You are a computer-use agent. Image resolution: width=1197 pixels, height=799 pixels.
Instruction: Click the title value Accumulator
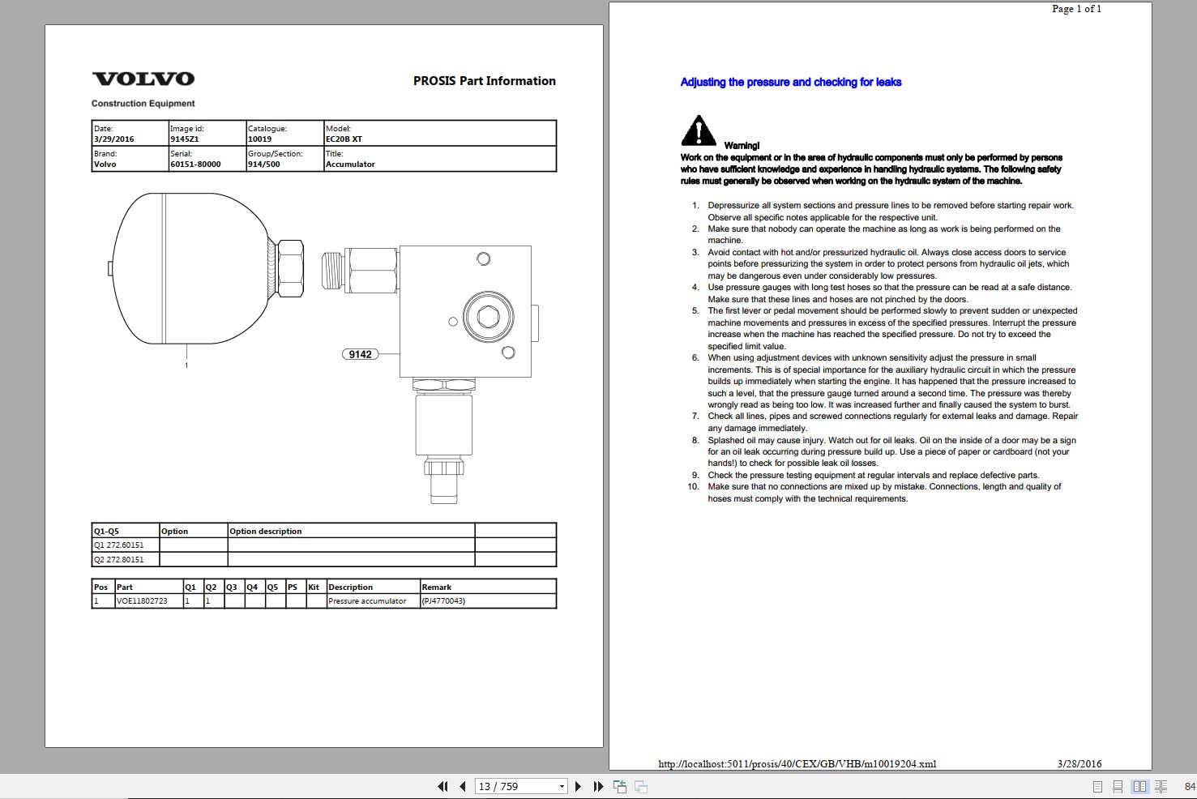(x=350, y=164)
